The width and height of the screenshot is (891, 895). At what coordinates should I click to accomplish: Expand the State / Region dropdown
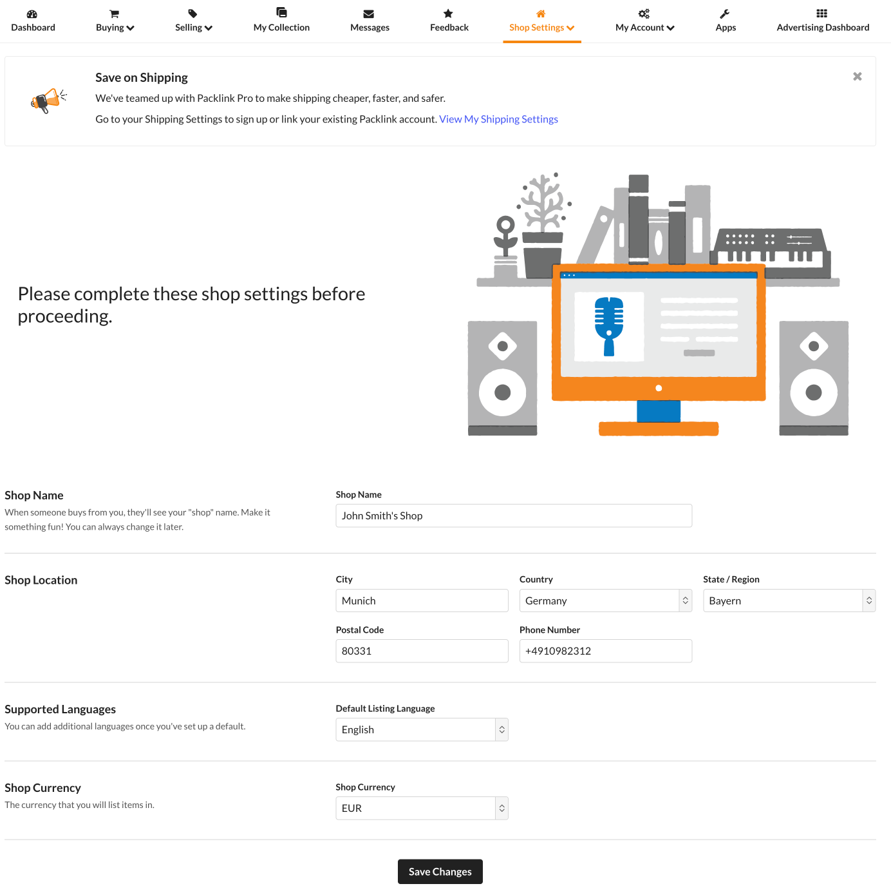tap(789, 601)
